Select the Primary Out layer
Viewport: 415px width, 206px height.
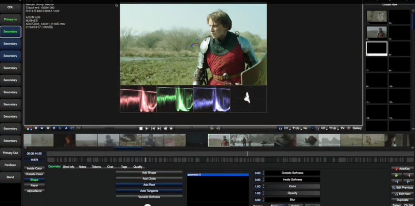[10, 153]
